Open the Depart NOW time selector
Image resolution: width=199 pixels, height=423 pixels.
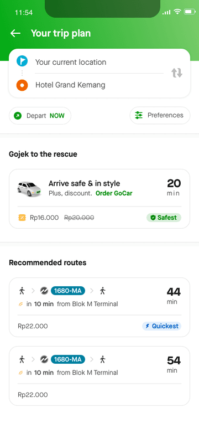click(x=40, y=116)
